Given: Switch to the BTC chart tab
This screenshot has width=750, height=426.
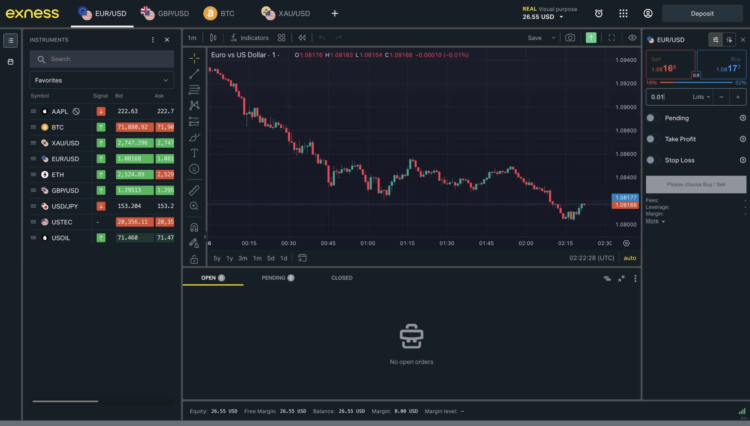Looking at the screenshot, I should pyautogui.click(x=219, y=14).
